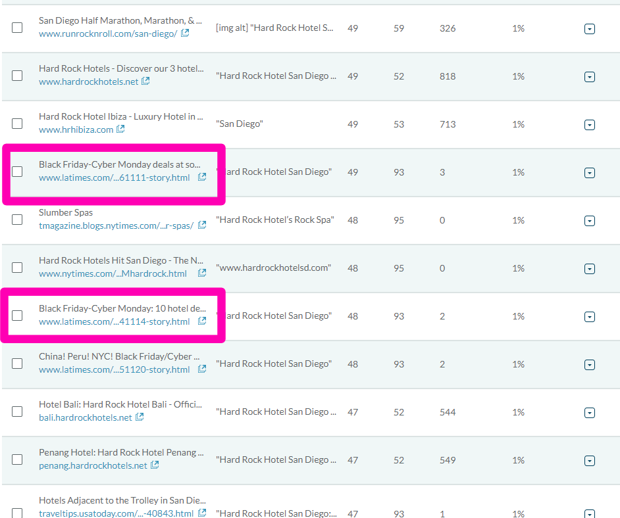Image resolution: width=620 pixels, height=518 pixels.
Task: Click value 59 in San Diego Half Marathon row
Action: 399,28
